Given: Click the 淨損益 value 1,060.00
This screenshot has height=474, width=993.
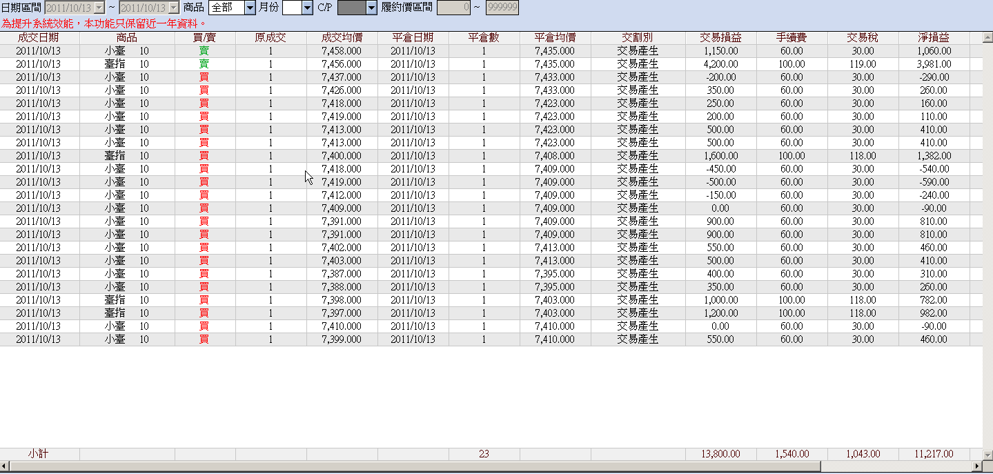Looking at the screenshot, I should point(934,50).
